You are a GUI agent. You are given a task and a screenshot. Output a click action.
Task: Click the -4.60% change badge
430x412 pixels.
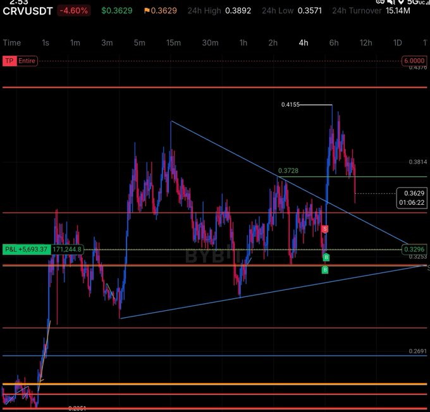(x=74, y=11)
